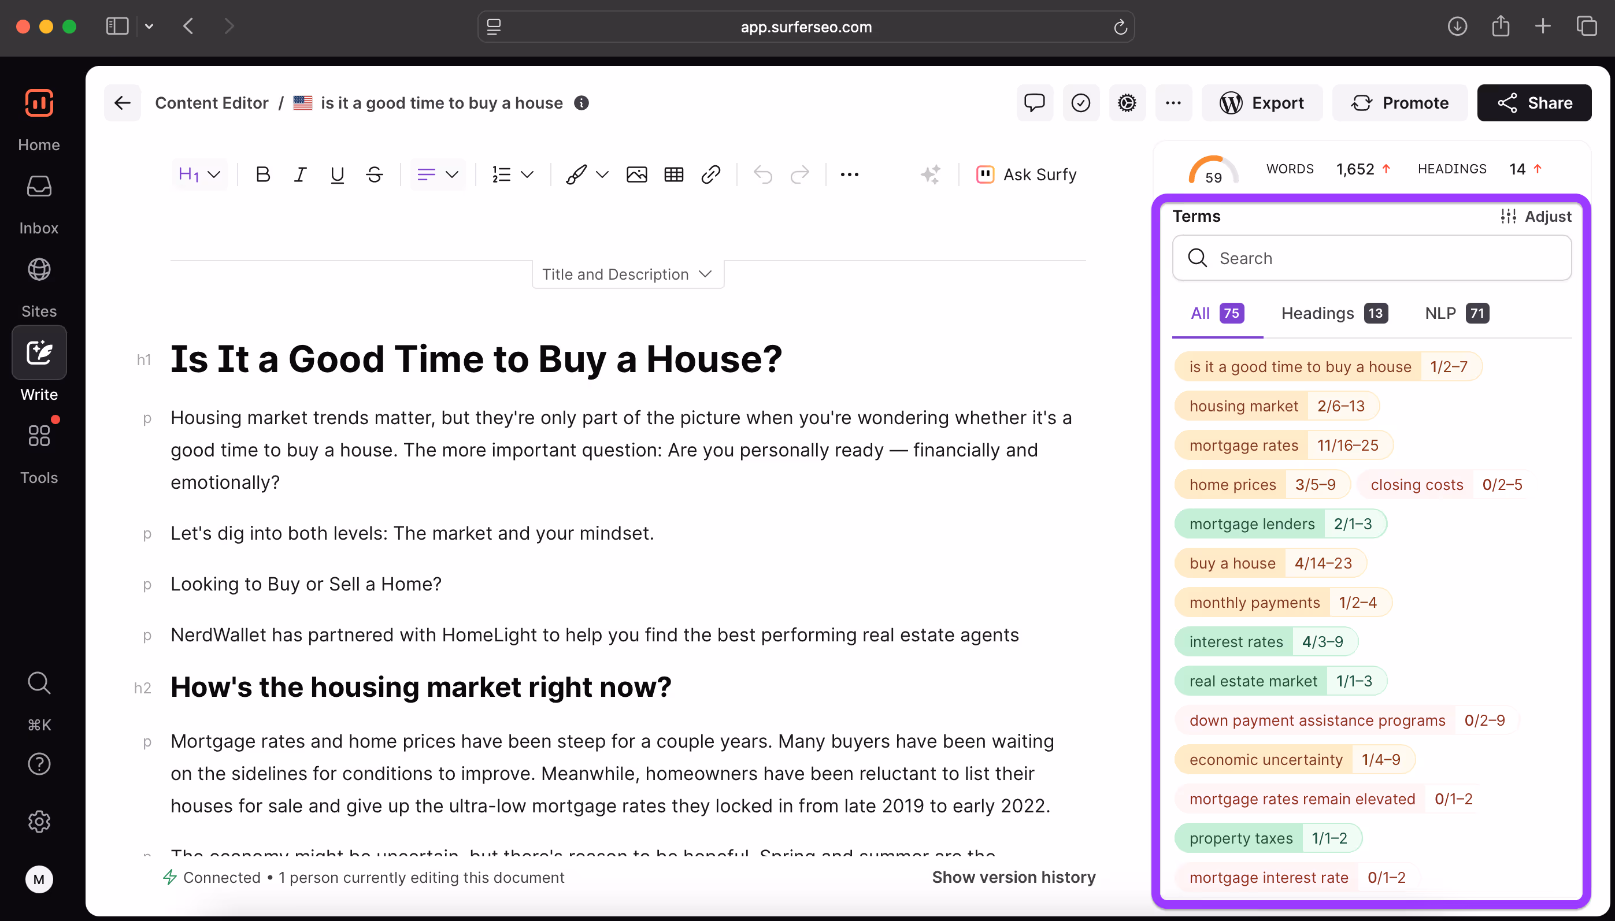This screenshot has height=921, width=1615.
Task: Click the Terms search field
Action: [x=1371, y=258]
